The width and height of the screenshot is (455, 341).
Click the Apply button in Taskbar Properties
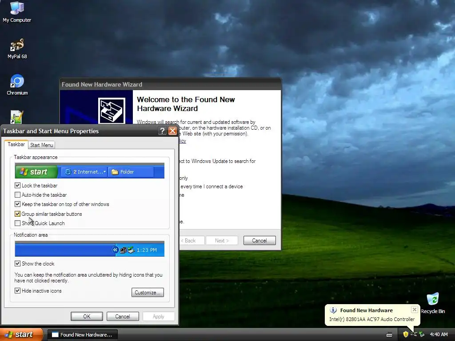click(159, 316)
